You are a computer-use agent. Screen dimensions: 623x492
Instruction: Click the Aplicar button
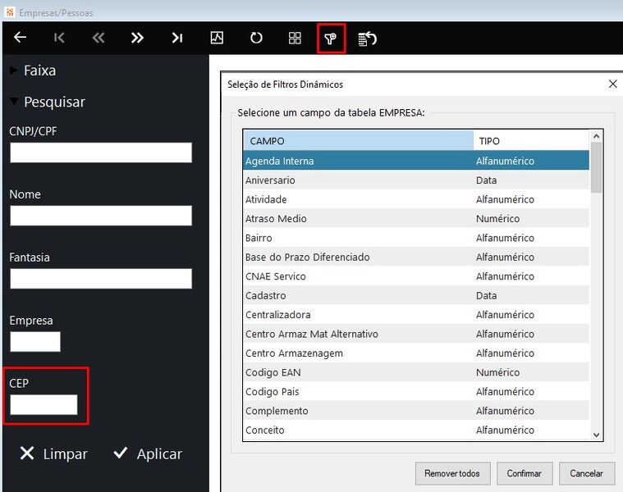(x=148, y=453)
